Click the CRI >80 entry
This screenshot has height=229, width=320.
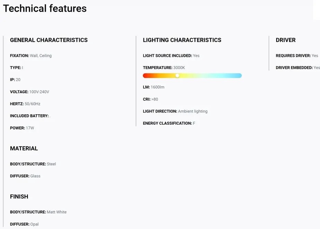point(150,99)
